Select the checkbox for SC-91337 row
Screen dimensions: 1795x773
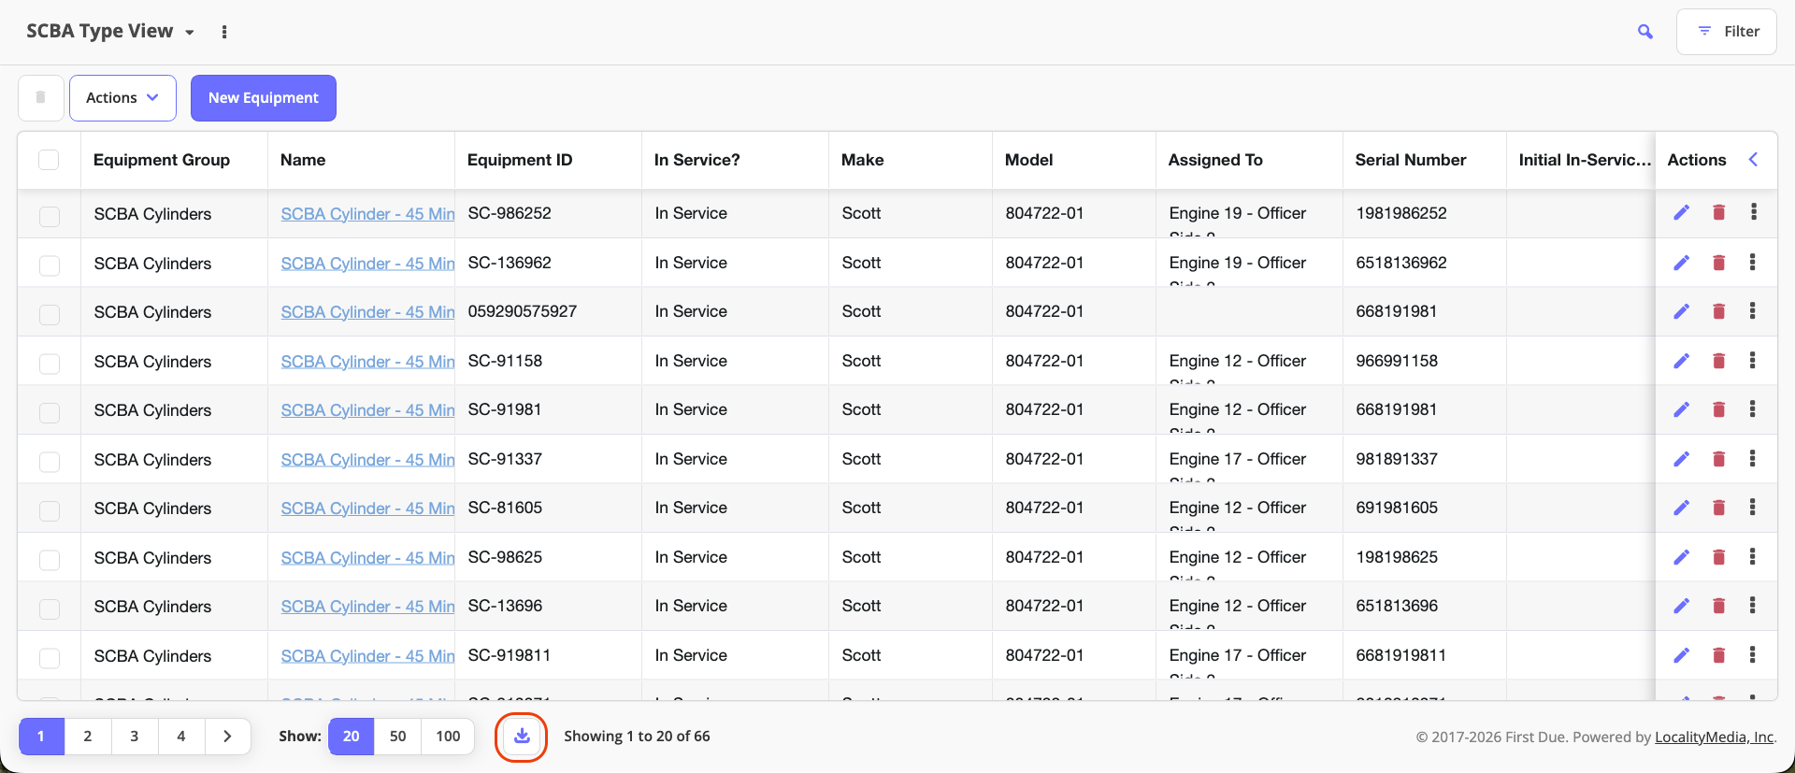[x=50, y=462]
